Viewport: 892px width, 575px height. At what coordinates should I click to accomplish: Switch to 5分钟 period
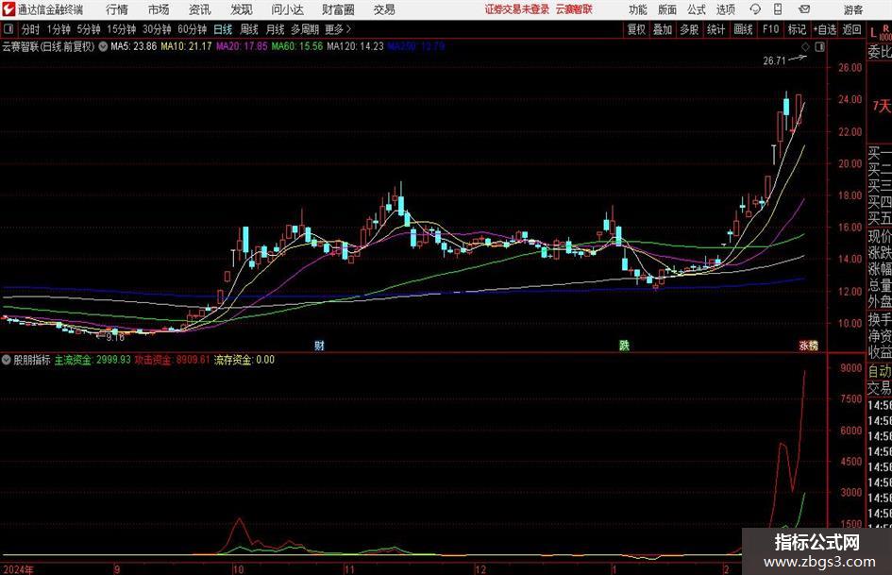pos(89,29)
